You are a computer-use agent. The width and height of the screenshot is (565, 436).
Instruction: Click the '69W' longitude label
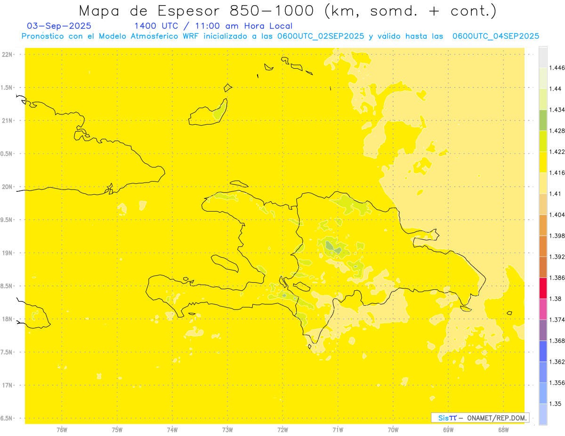click(448, 429)
